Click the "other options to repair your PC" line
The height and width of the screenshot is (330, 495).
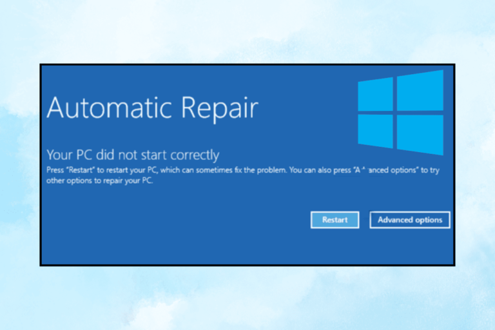click(x=100, y=180)
